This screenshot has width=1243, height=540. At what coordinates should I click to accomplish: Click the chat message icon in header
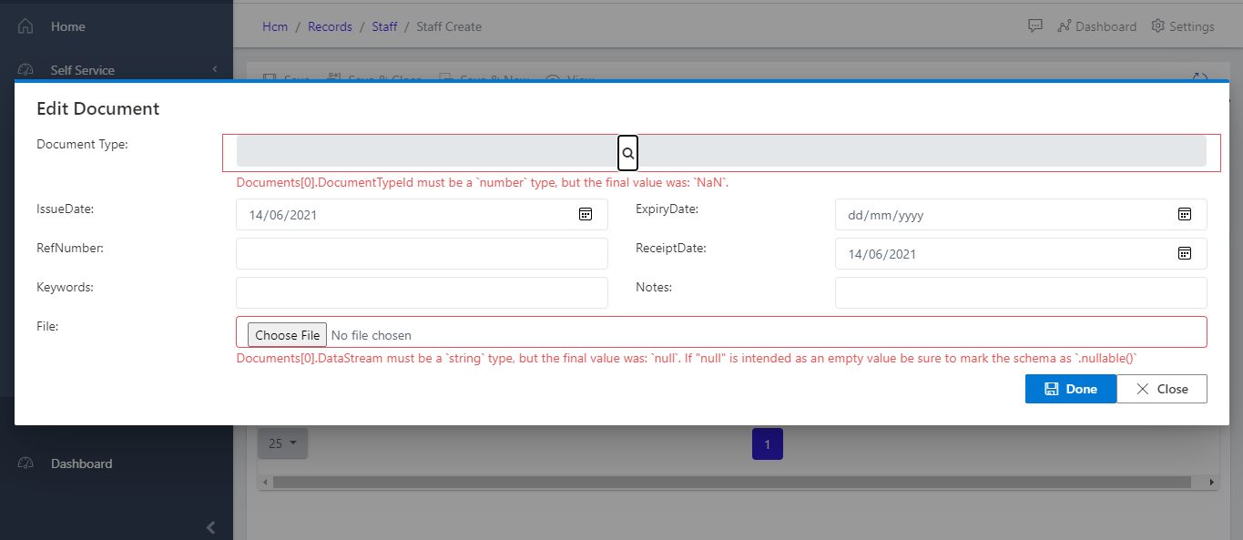tap(1034, 26)
